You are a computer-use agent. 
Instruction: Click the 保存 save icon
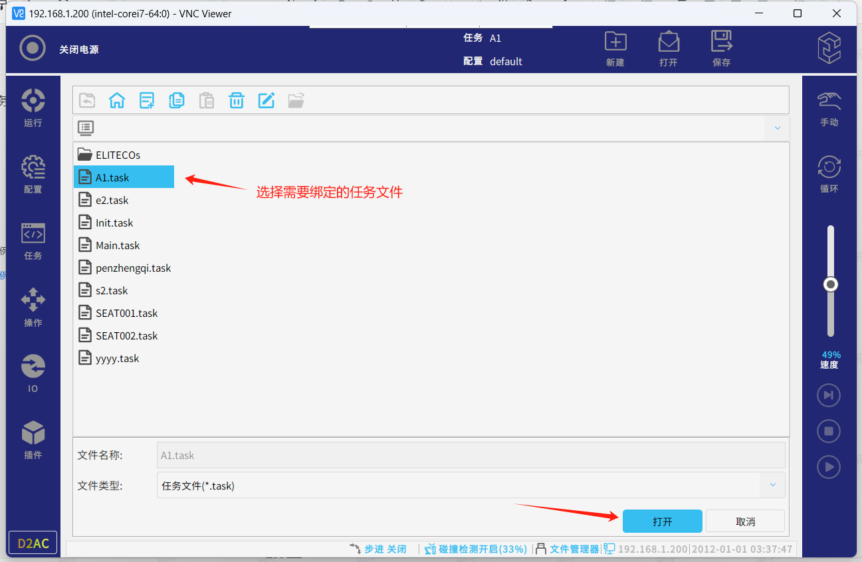point(721,48)
